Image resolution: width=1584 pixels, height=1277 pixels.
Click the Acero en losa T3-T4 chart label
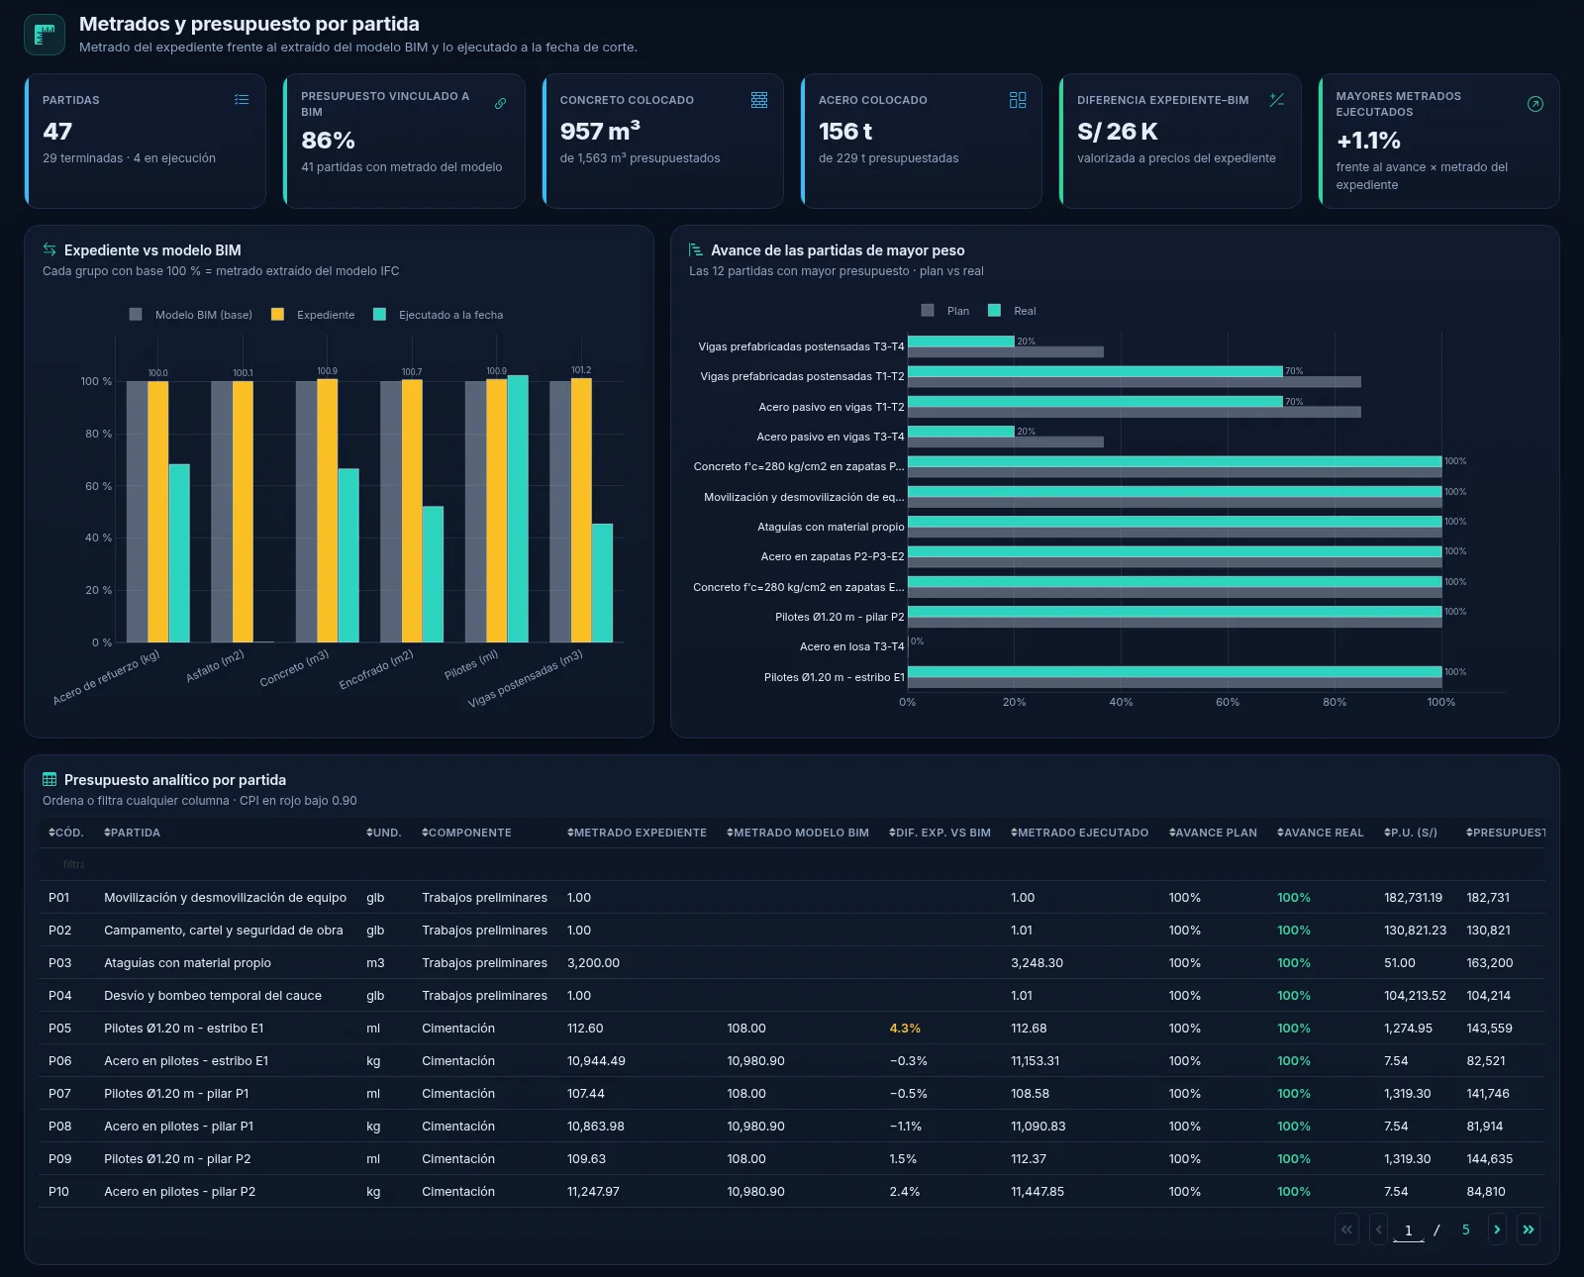tap(851, 646)
